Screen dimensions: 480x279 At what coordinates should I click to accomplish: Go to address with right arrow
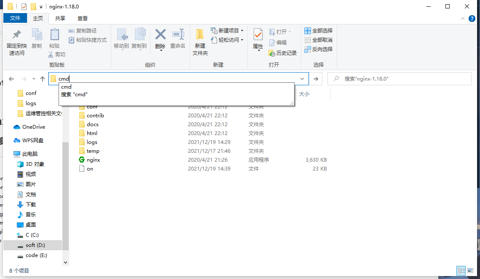pos(316,79)
